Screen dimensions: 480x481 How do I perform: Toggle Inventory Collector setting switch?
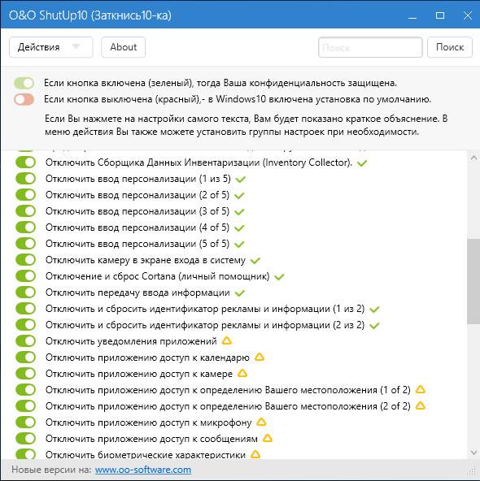pos(25,162)
